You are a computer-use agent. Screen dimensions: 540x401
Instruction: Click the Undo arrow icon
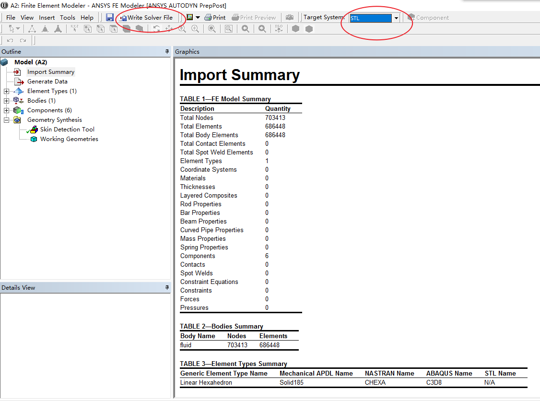coord(10,40)
